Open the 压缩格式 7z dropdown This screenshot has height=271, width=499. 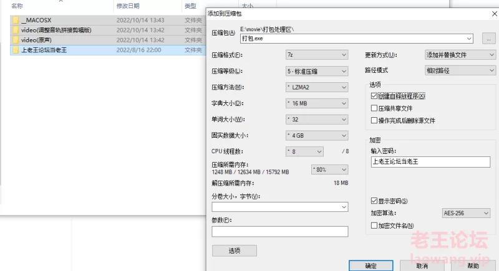pyautogui.click(x=317, y=55)
